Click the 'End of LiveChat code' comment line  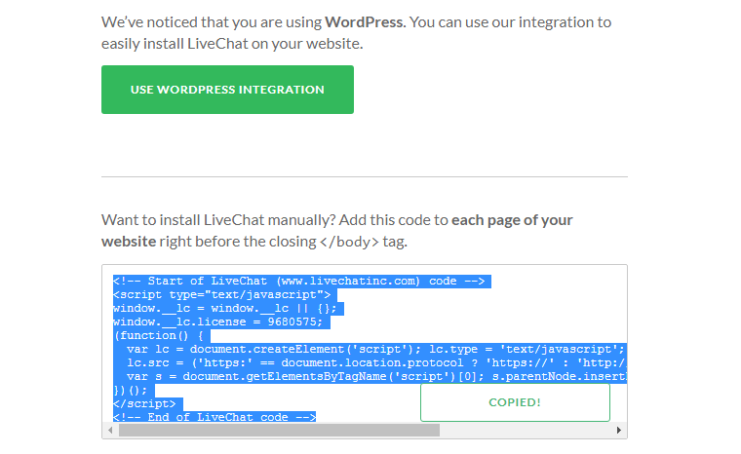[214, 417]
